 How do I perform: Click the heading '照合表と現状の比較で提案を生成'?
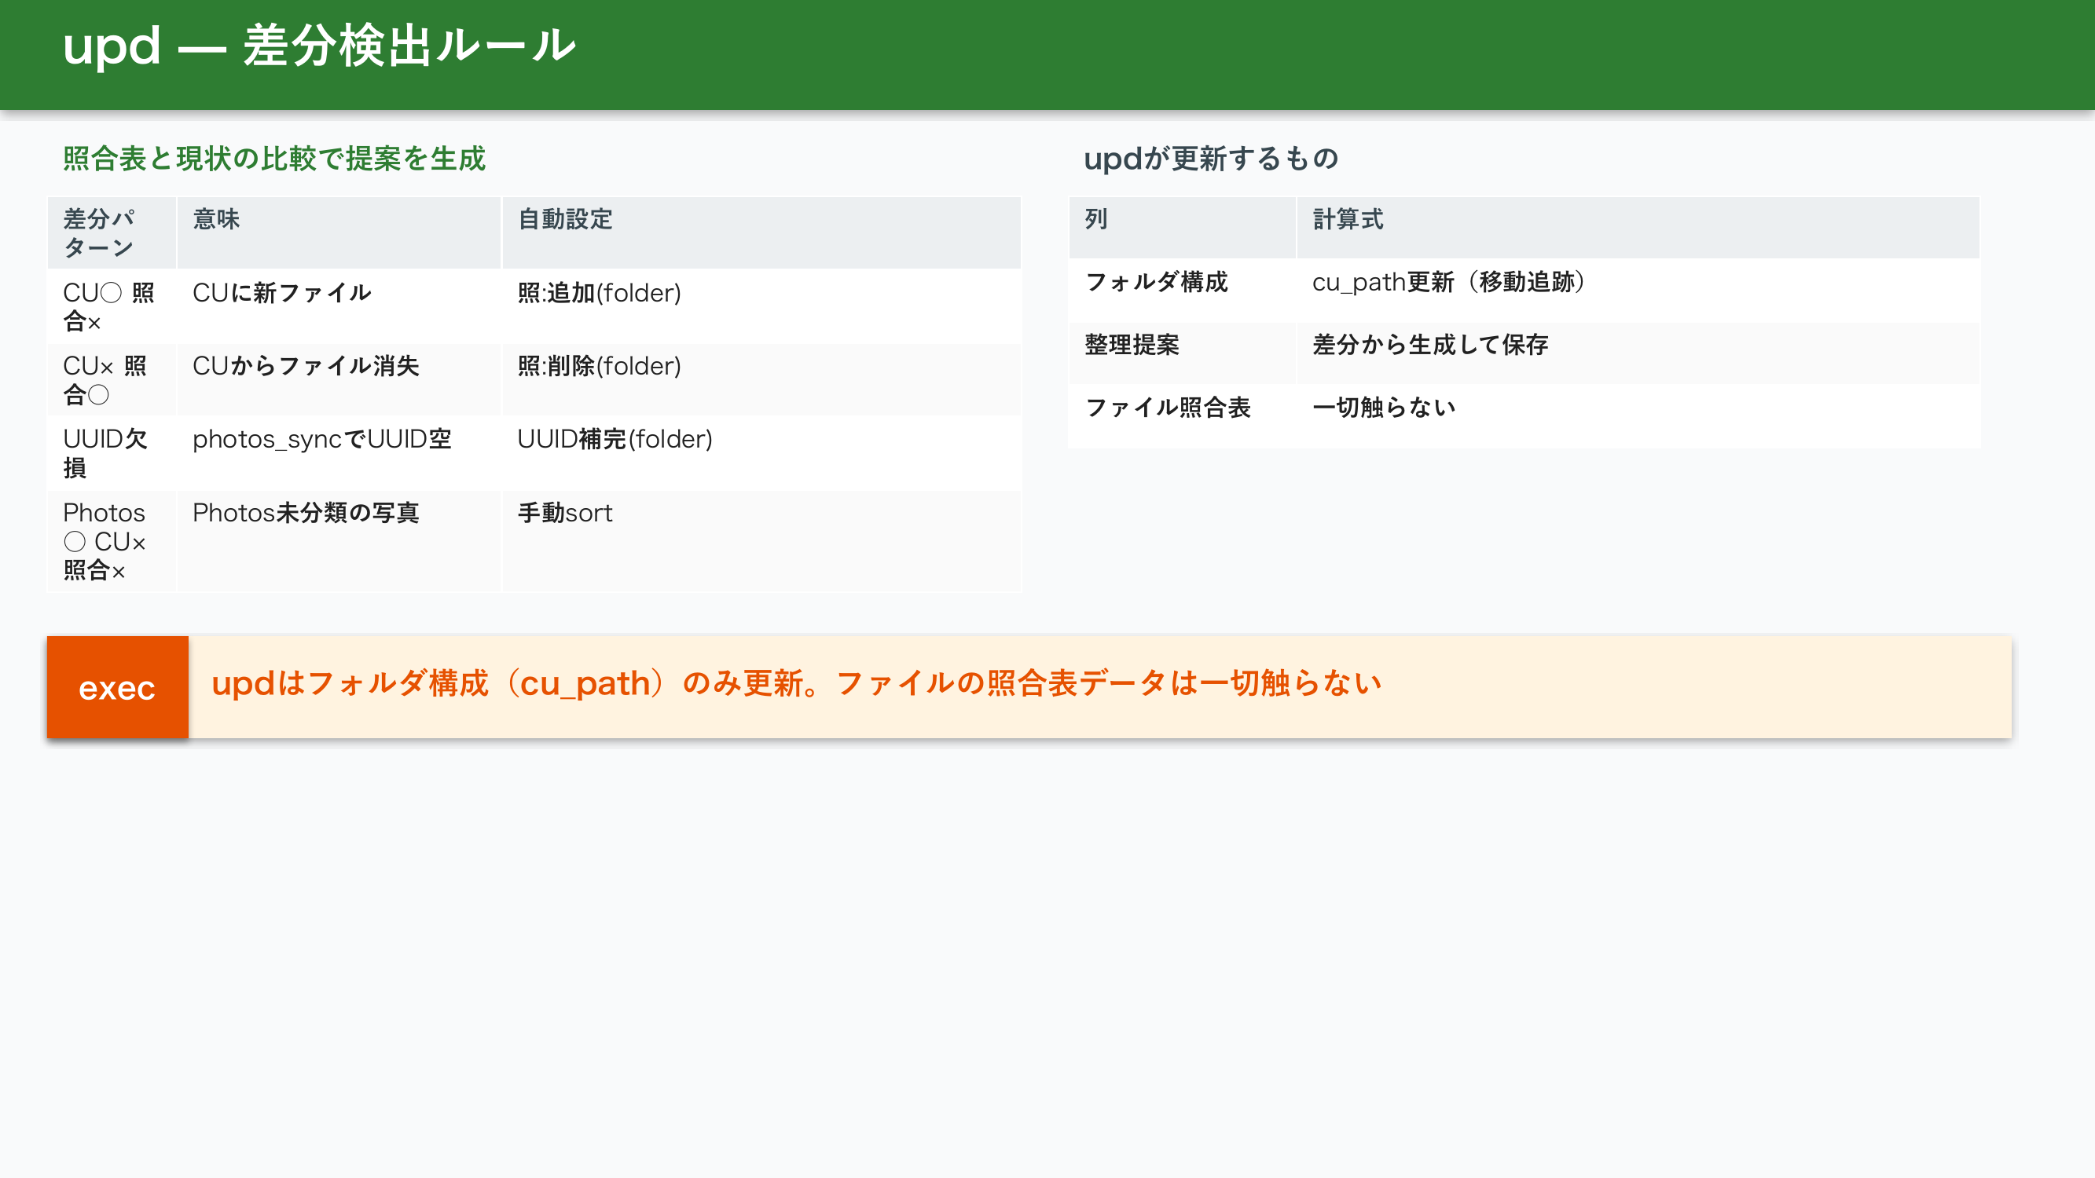click(274, 159)
